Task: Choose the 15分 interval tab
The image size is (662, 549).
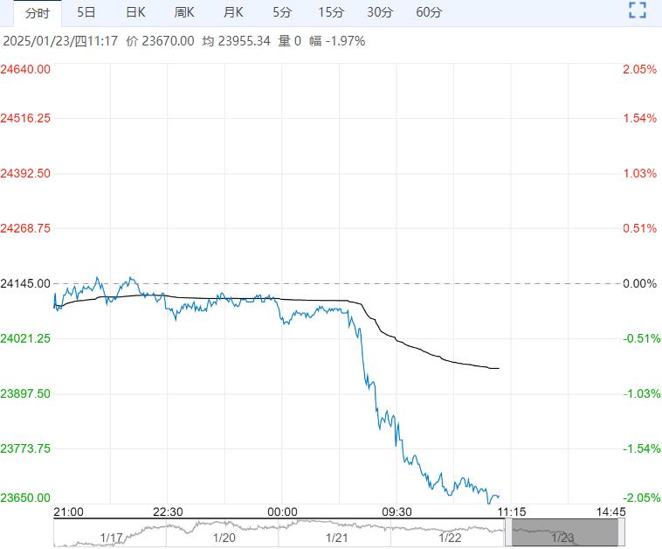Action: pyautogui.click(x=331, y=12)
